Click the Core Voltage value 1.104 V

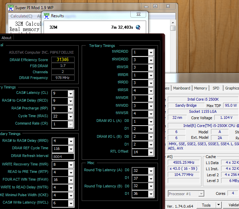click(227, 117)
